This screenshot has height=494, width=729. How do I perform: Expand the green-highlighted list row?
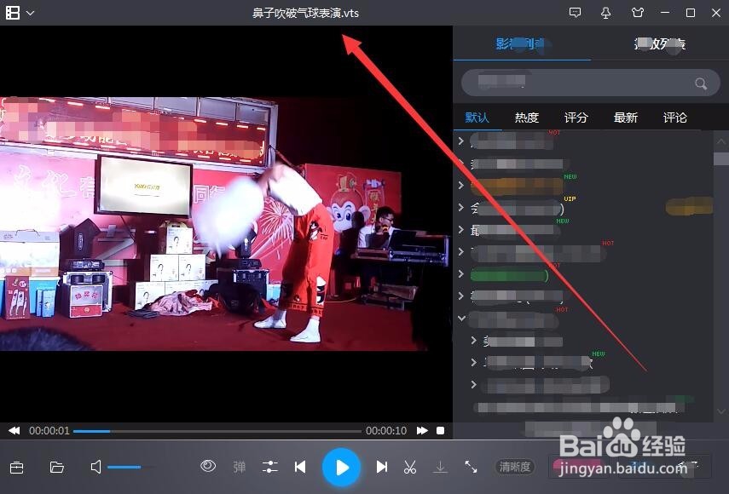460,273
